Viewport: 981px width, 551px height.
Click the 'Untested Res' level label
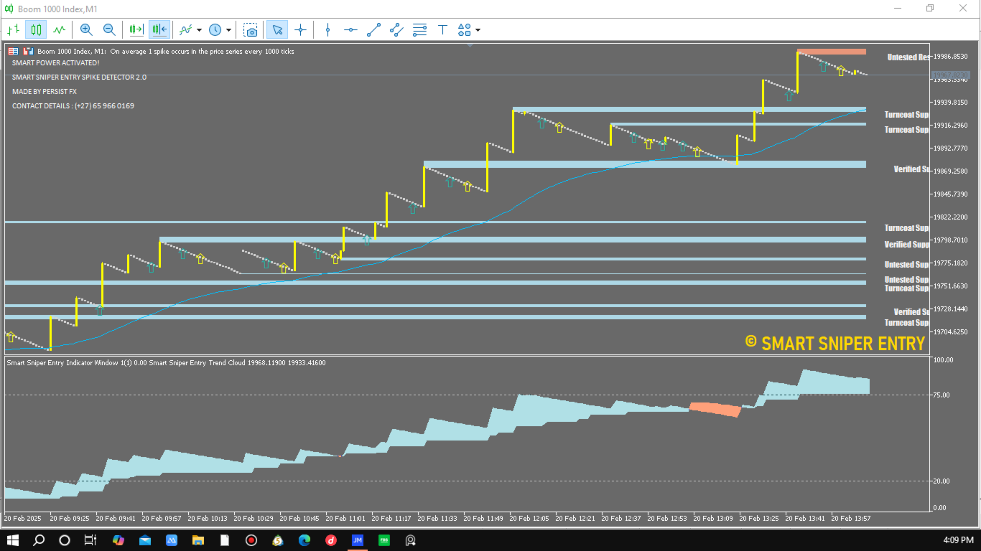click(x=908, y=57)
